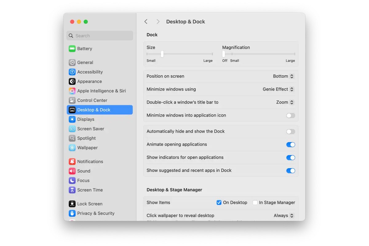Check the In Stage Manager checkbox
Image resolution: width=369 pixels, height=246 pixels.
255,203
